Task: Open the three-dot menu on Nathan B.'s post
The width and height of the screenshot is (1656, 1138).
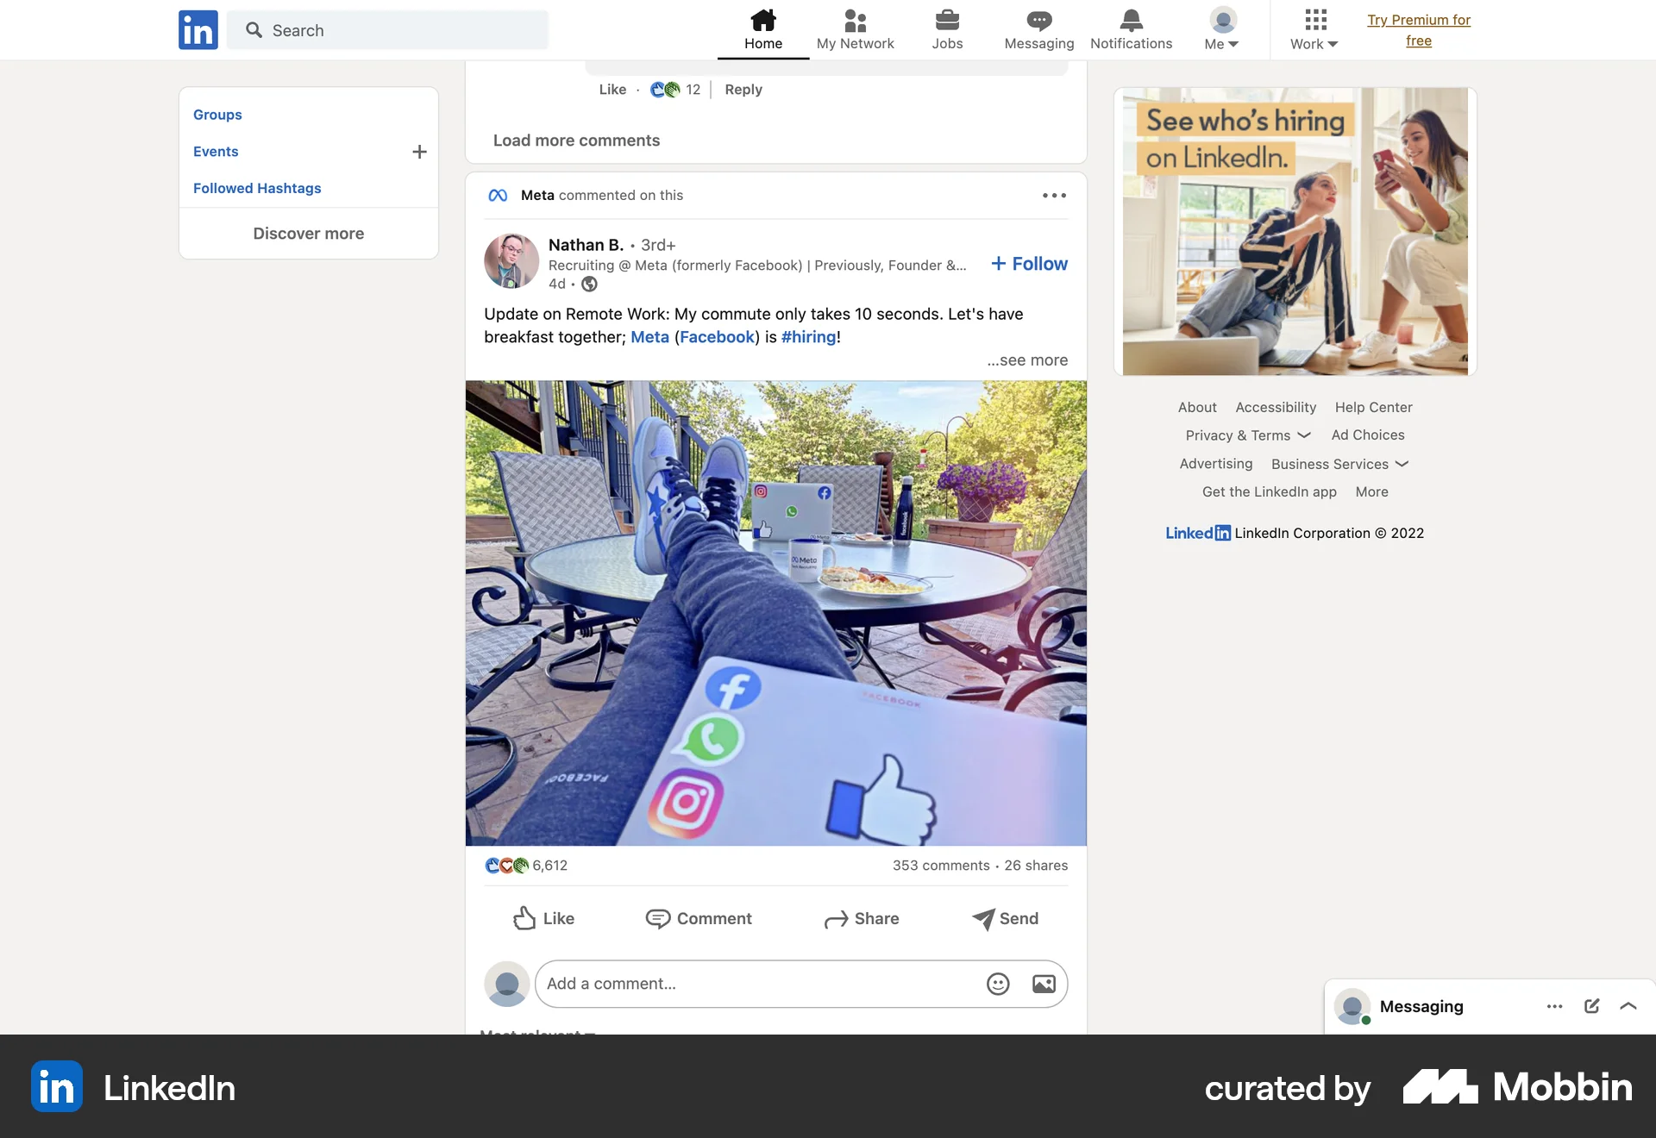Action: click(1053, 195)
